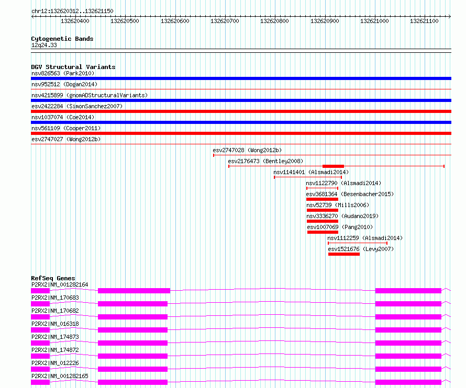Open transcript P2RX2|NM_012226

click(56, 363)
